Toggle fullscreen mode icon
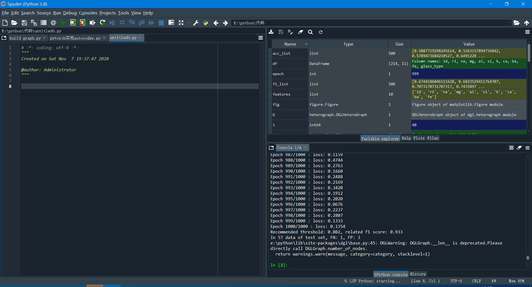This screenshot has height=287, width=532. coord(181,23)
